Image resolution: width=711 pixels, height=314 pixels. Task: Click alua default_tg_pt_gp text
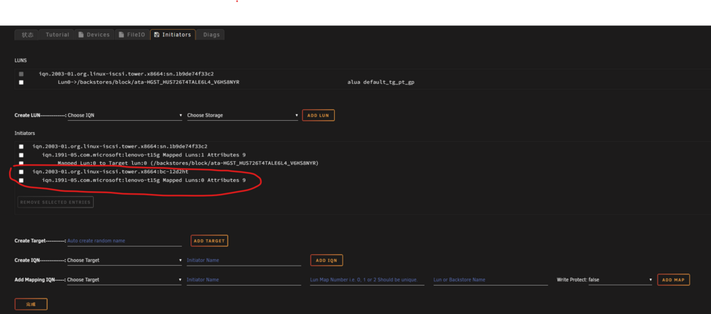tap(381, 82)
